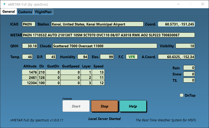This screenshot has width=209, height=128.
Task: Click speed cell 11 in layer 2 row
Action: [98, 78]
